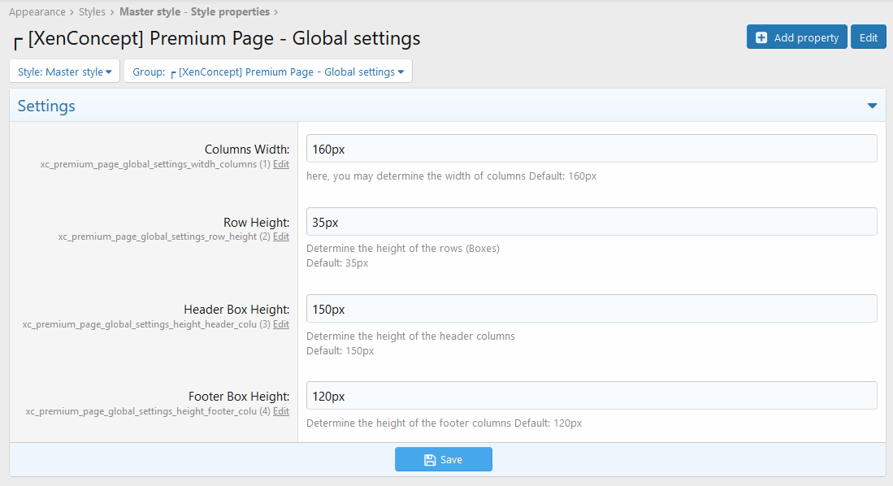
Task: Go to Appearance breadcrumb
Action: (x=37, y=12)
